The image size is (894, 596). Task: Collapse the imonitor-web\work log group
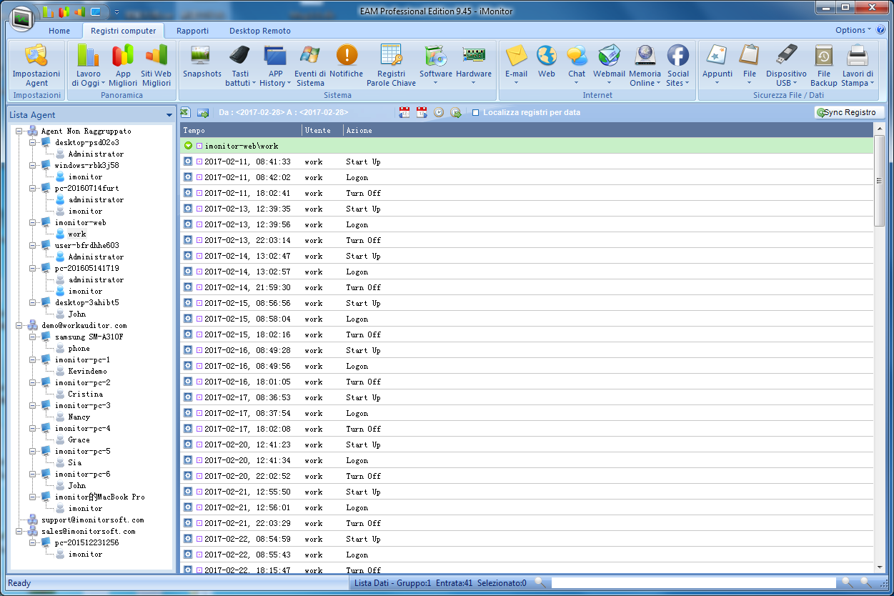click(188, 146)
